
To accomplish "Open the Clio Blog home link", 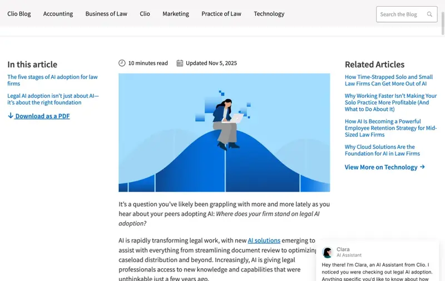I will [19, 13].
